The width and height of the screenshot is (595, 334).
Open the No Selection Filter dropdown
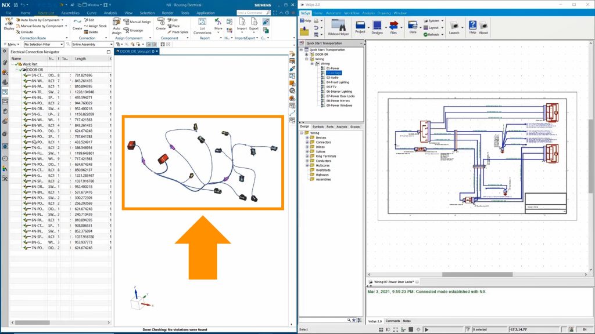pos(43,44)
